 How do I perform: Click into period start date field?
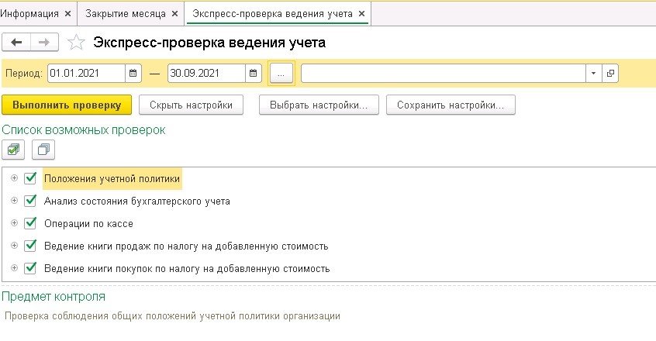tap(86, 73)
